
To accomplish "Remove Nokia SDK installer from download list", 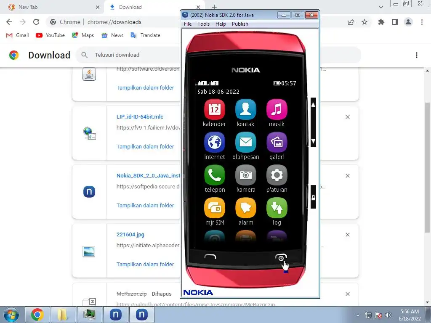I will click(347, 176).
